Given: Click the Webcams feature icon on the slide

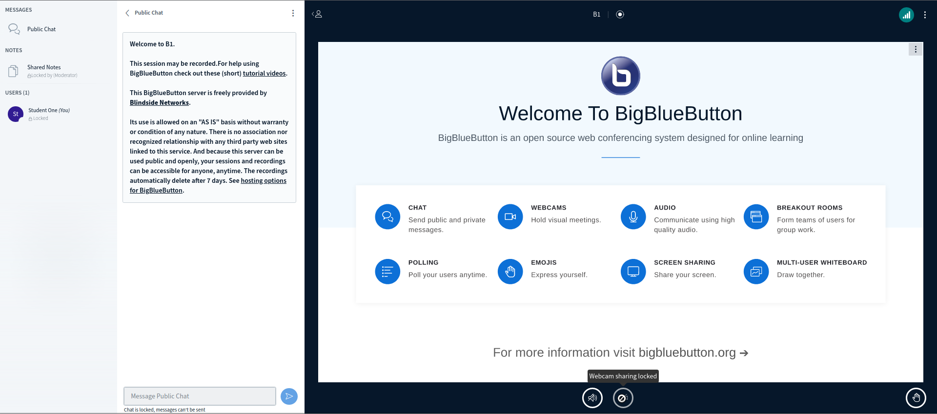Looking at the screenshot, I should tap(510, 217).
